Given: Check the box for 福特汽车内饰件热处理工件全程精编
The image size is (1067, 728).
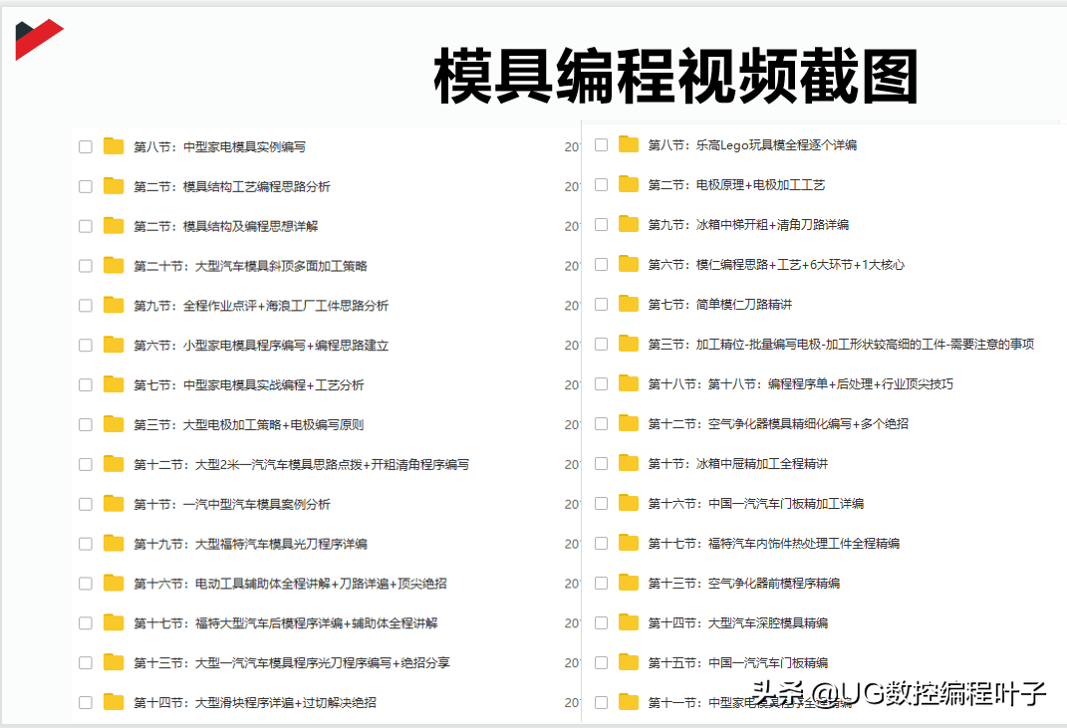Looking at the screenshot, I should pos(601,543).
